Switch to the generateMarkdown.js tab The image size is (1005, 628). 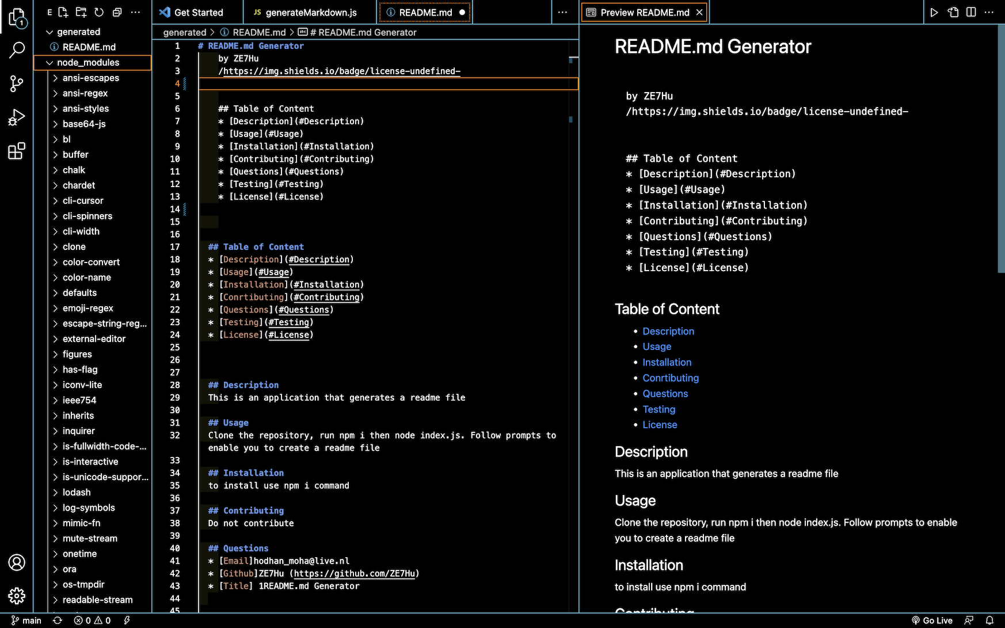(x=309, y=12)
